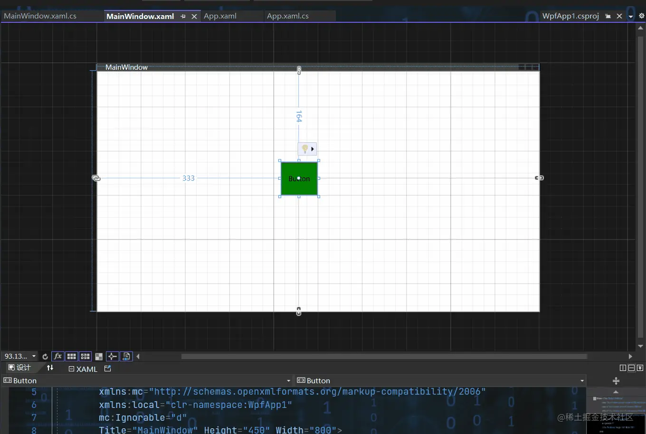Collapse the XAML pane

point(640,368)
